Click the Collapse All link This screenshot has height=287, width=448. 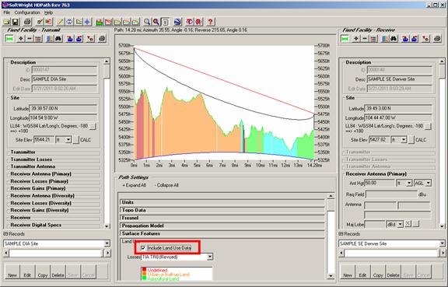(167, 185)
